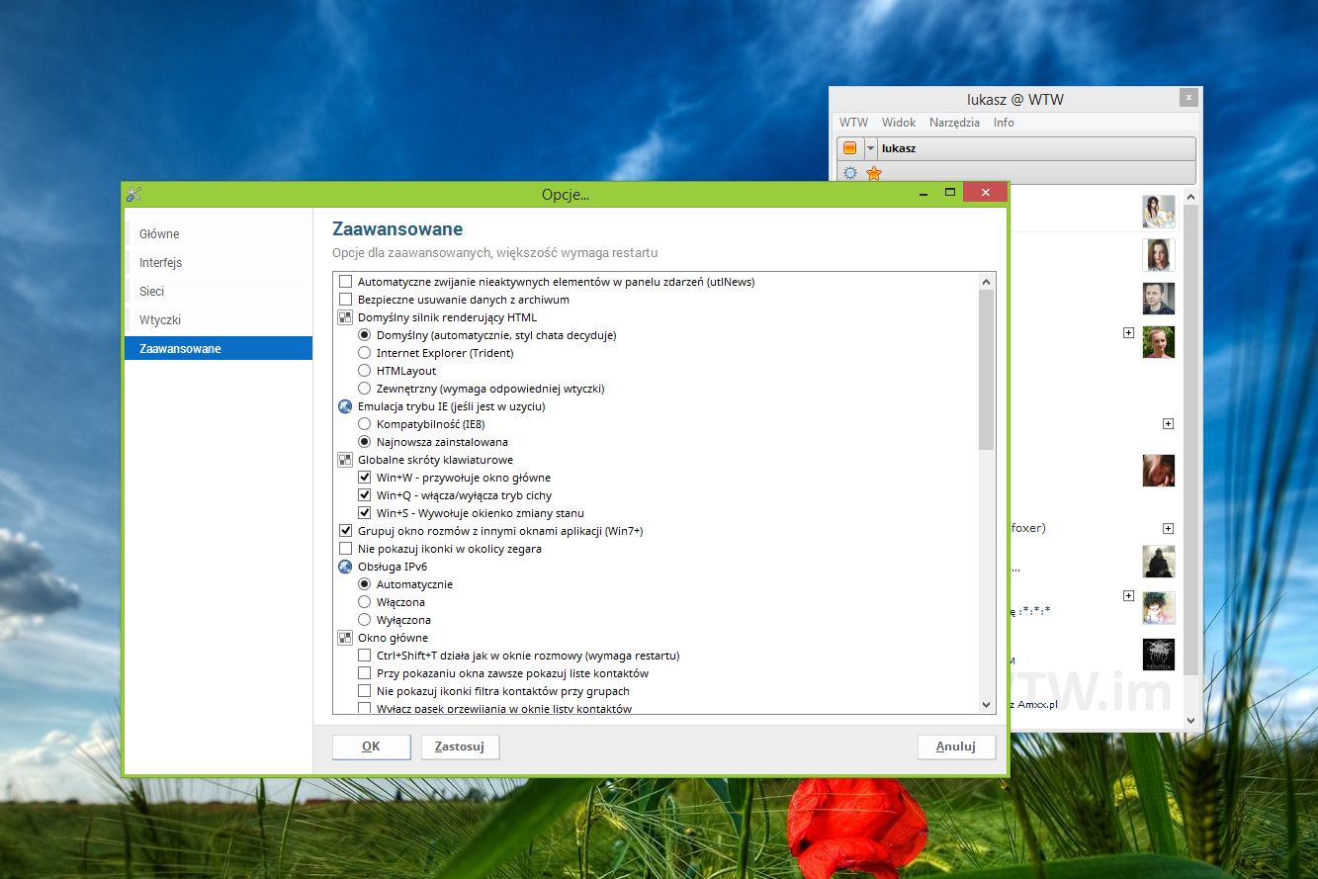The width and height of the screenshot is (1318, 879).
Task: Open the Widok menu
Action: tap(899, 123)
